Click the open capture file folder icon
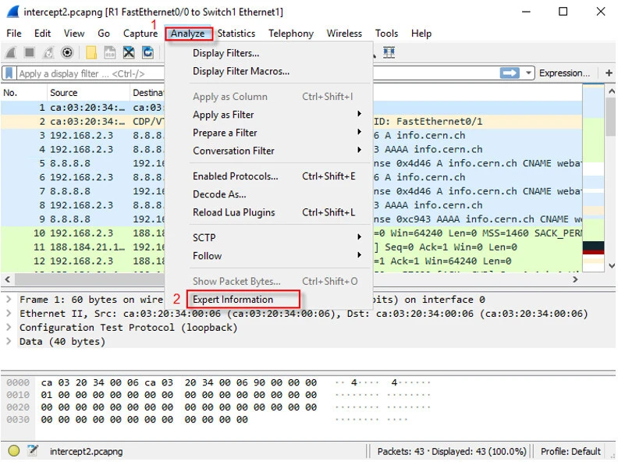The height and width of the screenshot is (462, 618). tap(91, 52)
